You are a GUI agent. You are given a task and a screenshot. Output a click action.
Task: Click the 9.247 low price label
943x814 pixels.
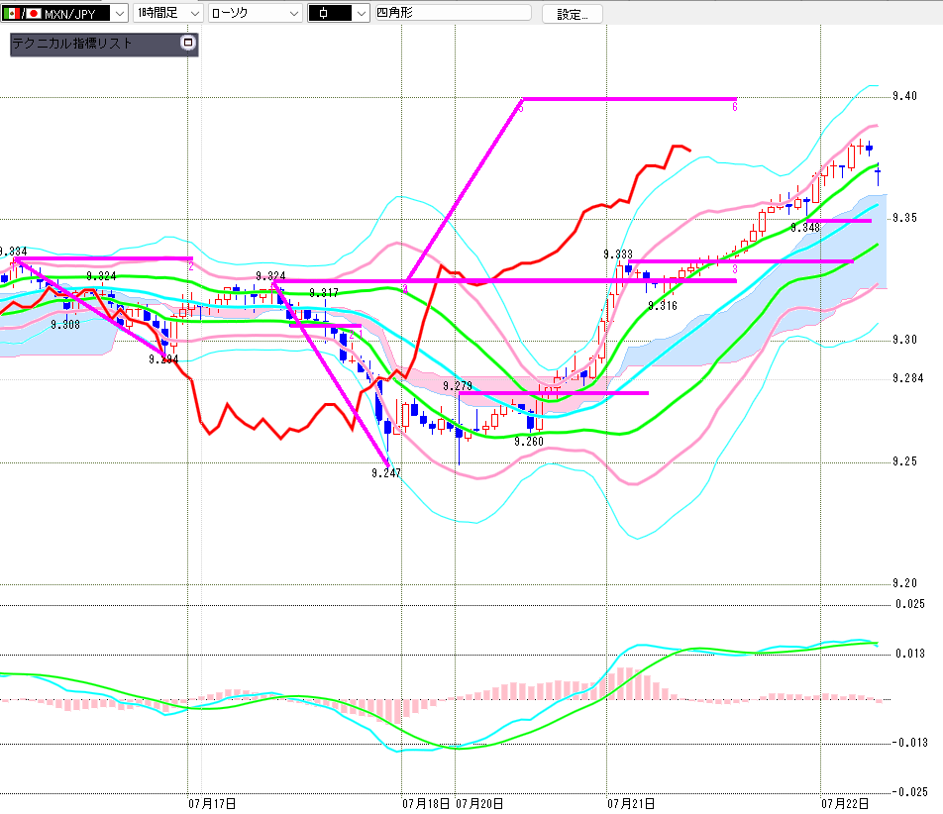pos(386,473)
